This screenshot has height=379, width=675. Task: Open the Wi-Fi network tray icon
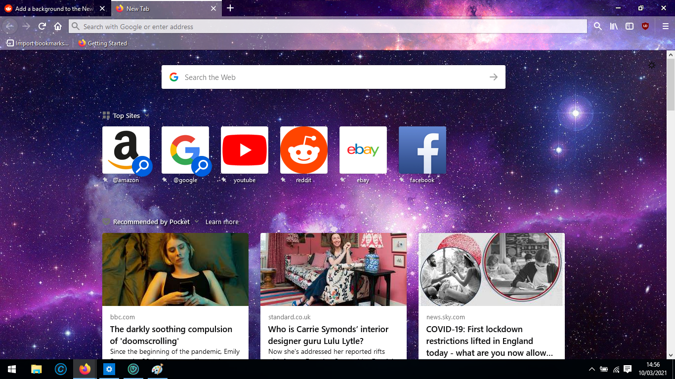pyautogui.click(x=616, y=369)
